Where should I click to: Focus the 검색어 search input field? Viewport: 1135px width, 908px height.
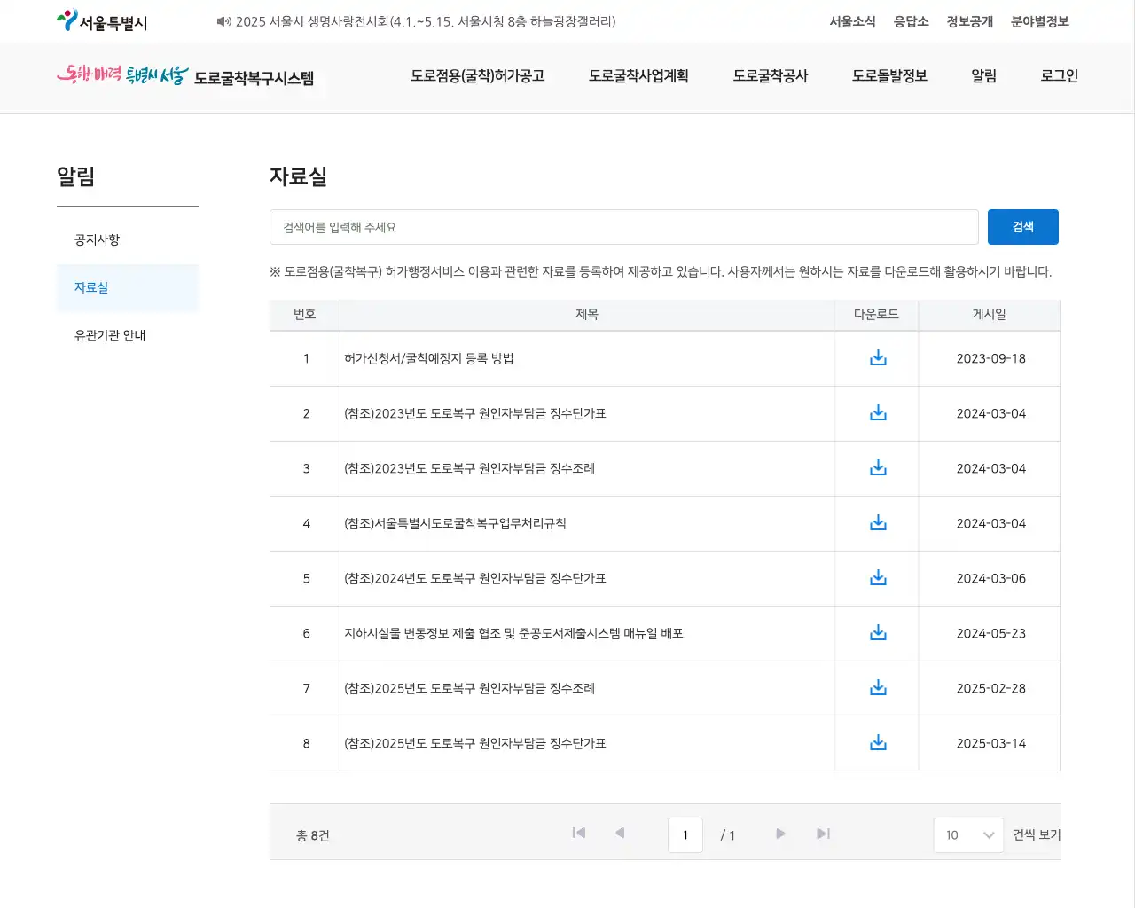[x=623, y=228]
